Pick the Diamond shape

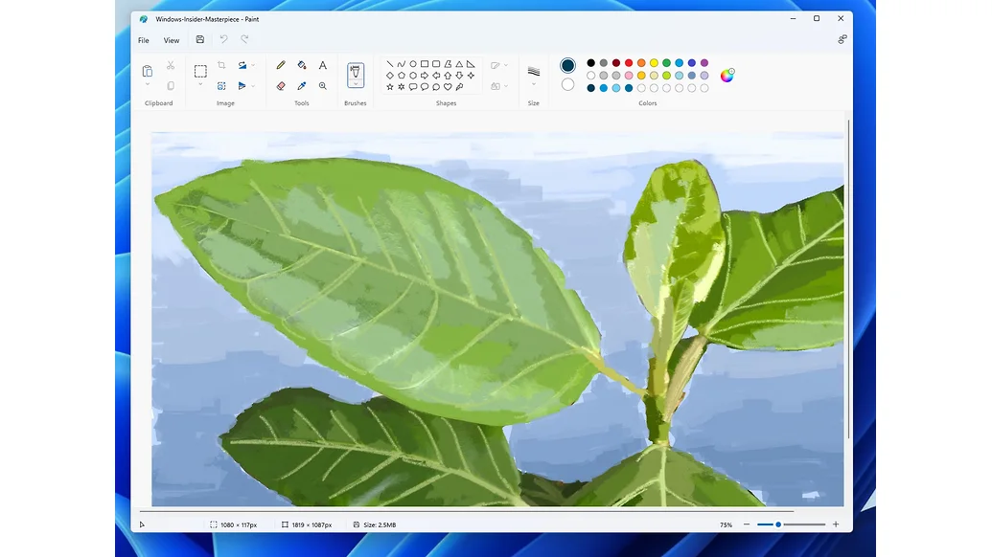coord(390,76)
